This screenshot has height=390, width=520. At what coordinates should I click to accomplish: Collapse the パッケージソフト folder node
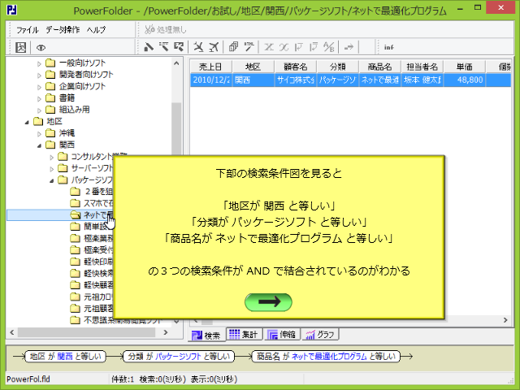(51, 180)
